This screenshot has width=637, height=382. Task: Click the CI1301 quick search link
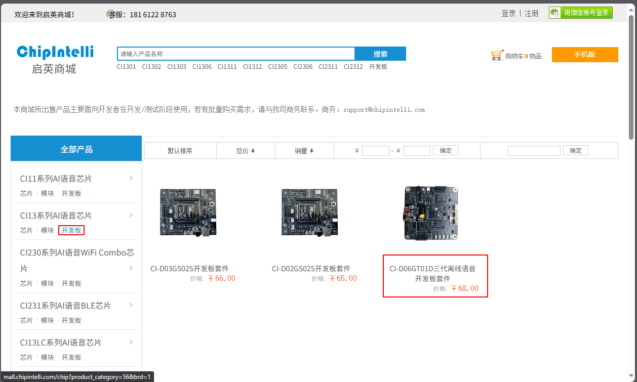(127, 67)
